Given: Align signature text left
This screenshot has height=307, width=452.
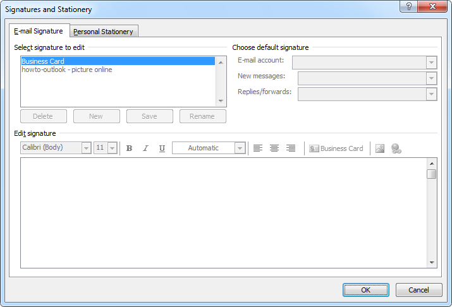Looking at the screenshot, I should click(x=258, y=148).
